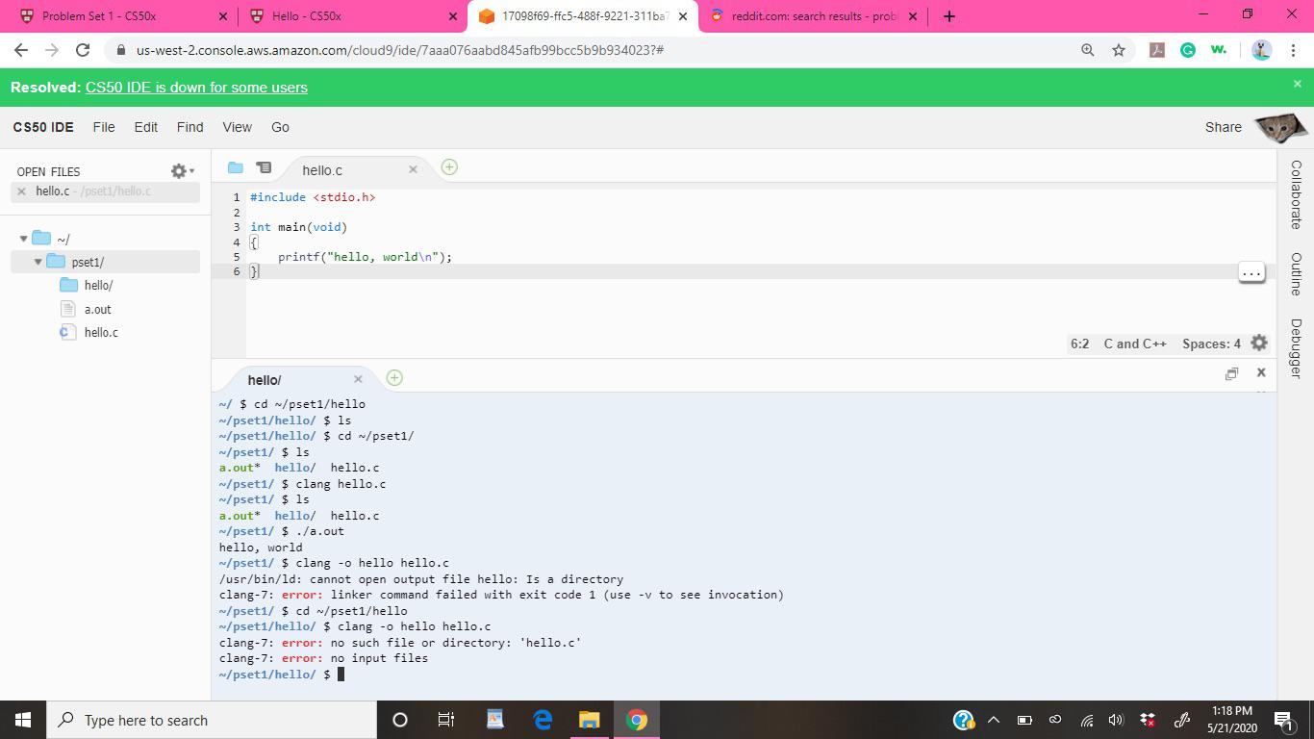Show hidden system tray icons chevron

tap(994, 720)
